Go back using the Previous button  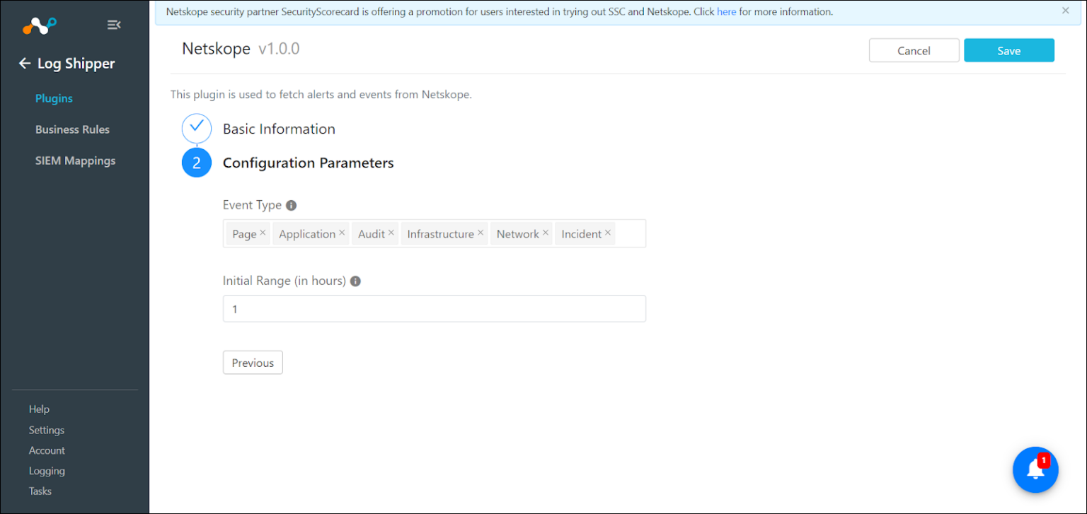click(x=252, y=362)
